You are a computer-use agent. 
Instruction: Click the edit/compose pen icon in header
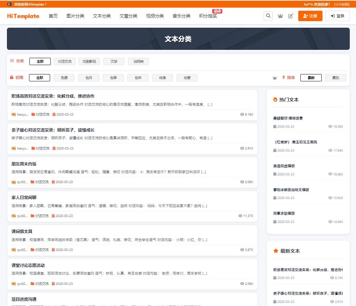click(x=291, y=16)
